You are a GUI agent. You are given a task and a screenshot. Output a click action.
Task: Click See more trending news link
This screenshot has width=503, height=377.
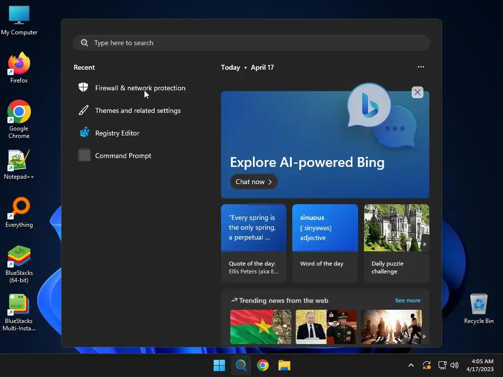tap(408, 300)
